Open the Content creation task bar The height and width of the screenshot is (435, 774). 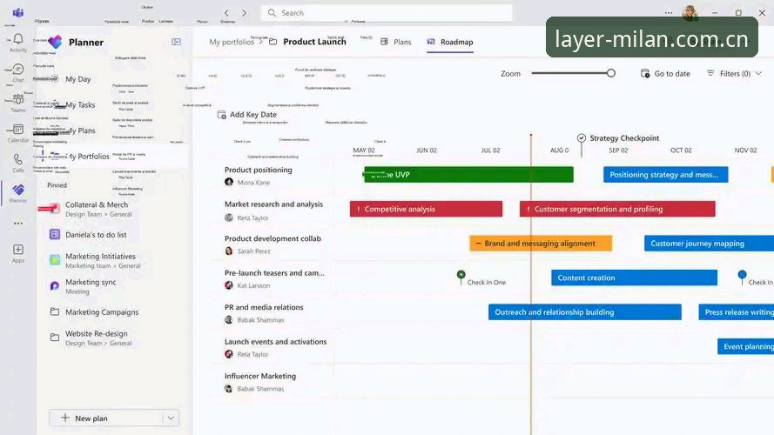pyautogui.click(x=635, y=278)
